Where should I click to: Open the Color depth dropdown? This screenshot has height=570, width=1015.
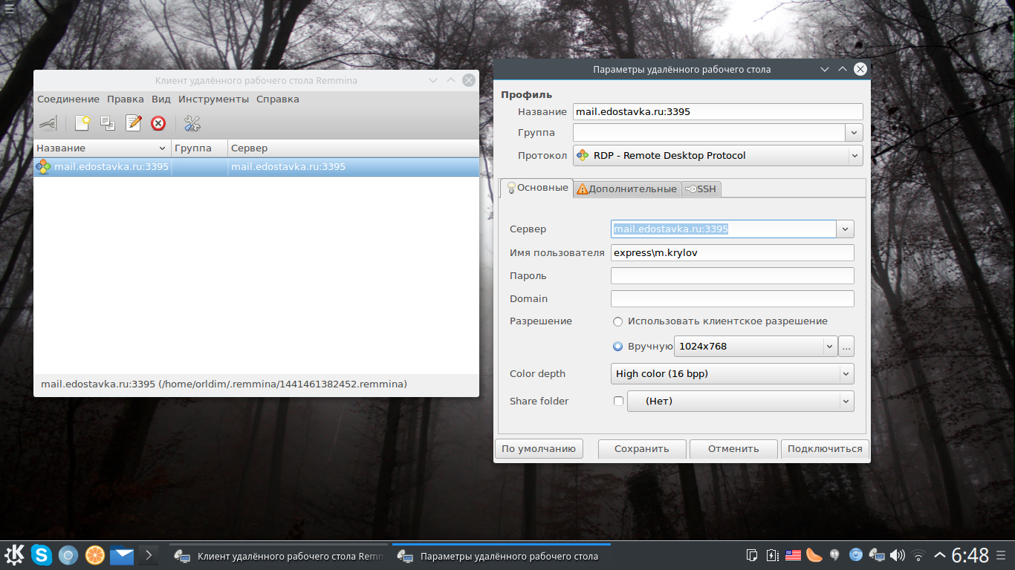click(x=733, y=374)
